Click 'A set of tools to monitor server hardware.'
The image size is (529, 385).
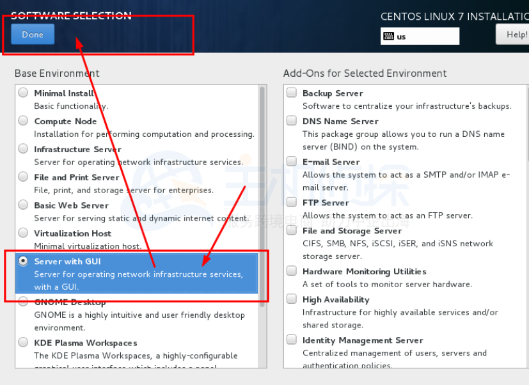(387, 285)
